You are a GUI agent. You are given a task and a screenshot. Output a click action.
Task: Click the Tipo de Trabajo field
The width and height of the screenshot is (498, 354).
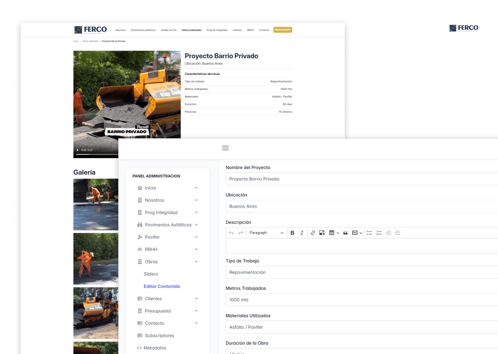(362, 272)
